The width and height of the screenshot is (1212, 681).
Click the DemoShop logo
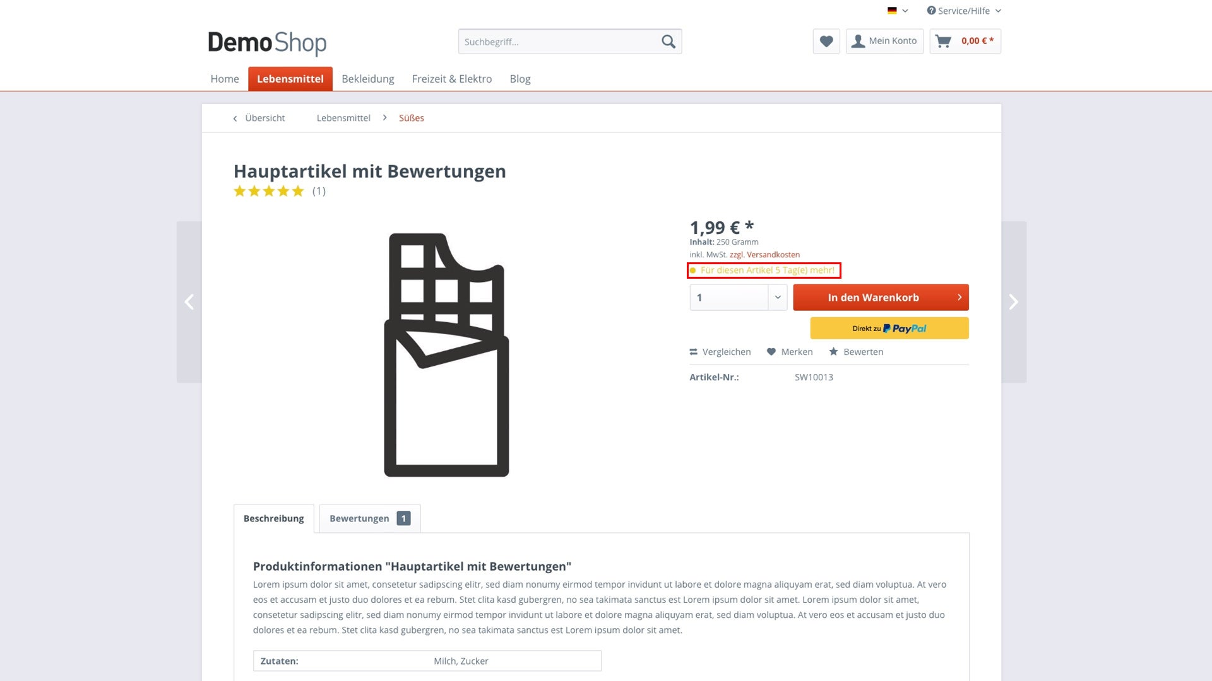[267, 43]
